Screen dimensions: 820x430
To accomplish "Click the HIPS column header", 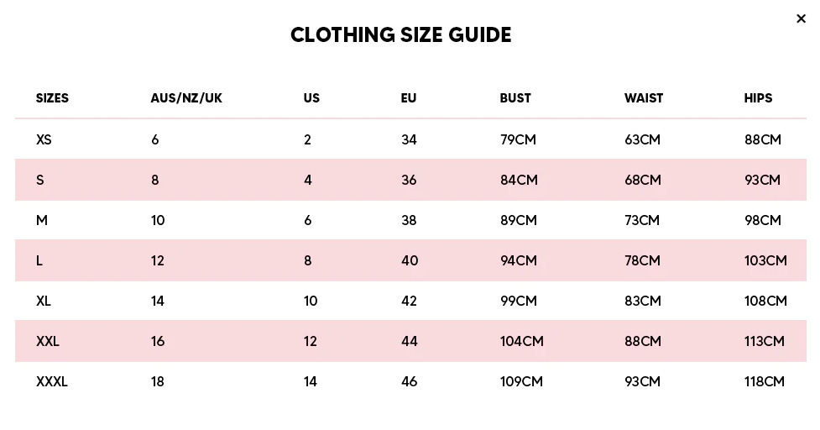I will point(758,98).
